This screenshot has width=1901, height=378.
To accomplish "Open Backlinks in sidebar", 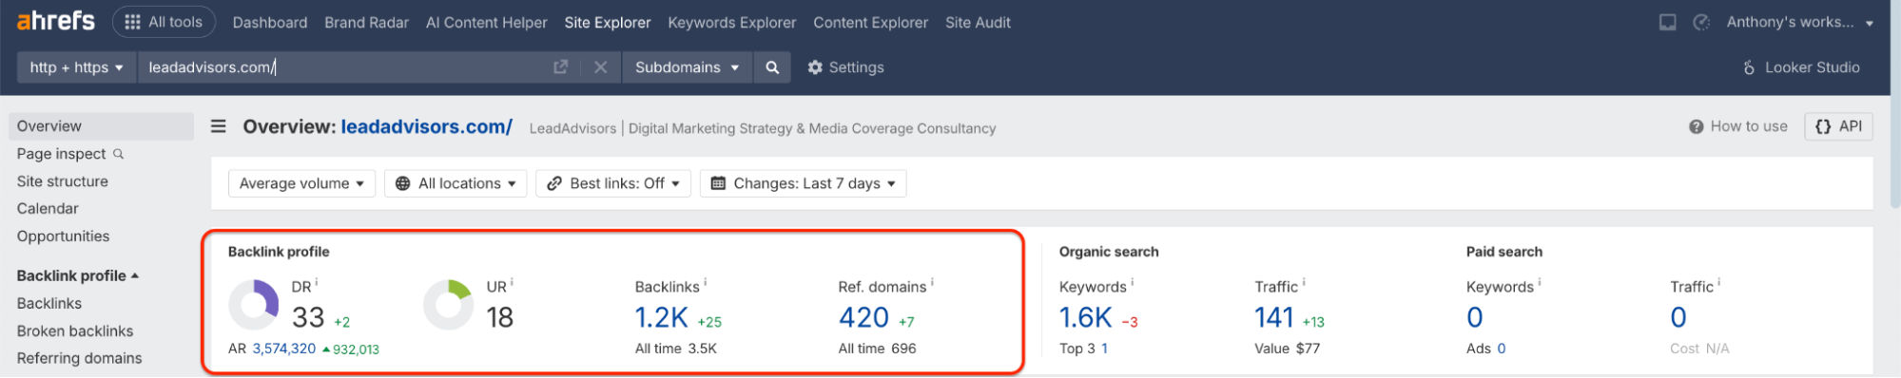I will pos(49,304).
